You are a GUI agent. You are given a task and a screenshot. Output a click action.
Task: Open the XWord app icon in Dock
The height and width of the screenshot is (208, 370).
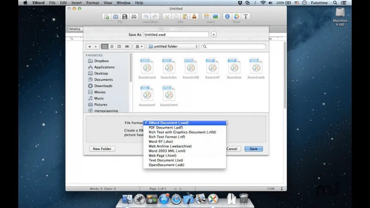tap(213, 199)
